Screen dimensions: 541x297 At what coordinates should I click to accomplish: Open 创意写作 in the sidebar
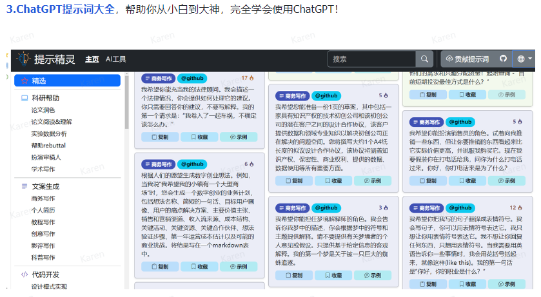pos(43,234)
